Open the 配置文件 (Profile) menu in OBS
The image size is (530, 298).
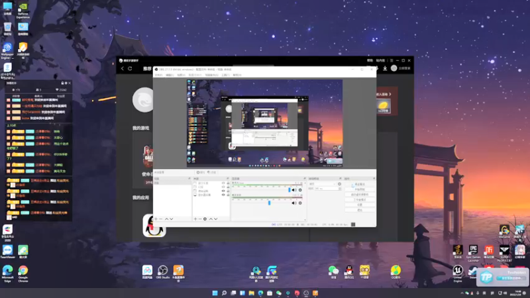[195, 75]
